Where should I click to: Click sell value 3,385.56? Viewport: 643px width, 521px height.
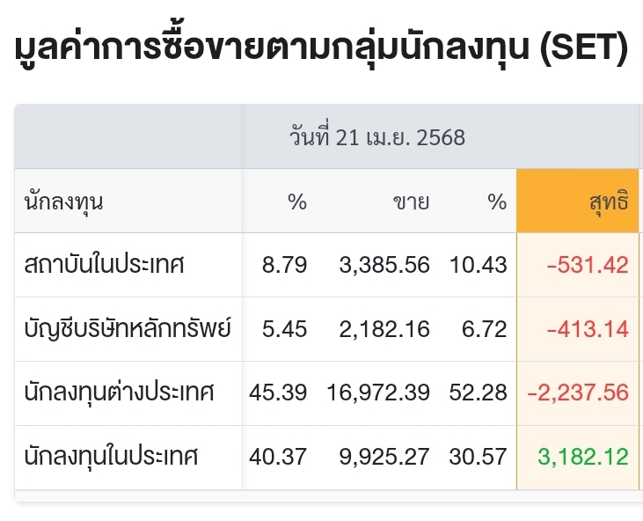[x=384, y=265]
